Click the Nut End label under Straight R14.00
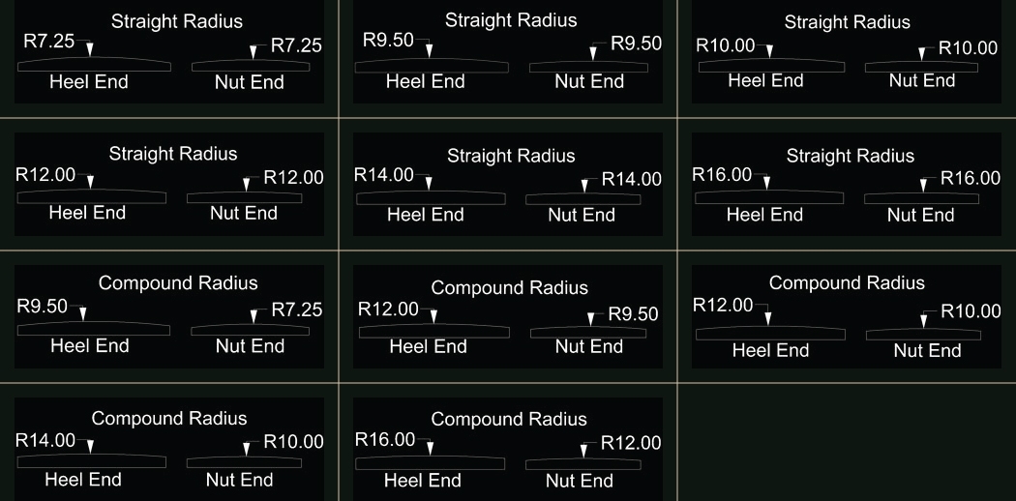Viewport: 1016px width, 501px height. (582, 215)
